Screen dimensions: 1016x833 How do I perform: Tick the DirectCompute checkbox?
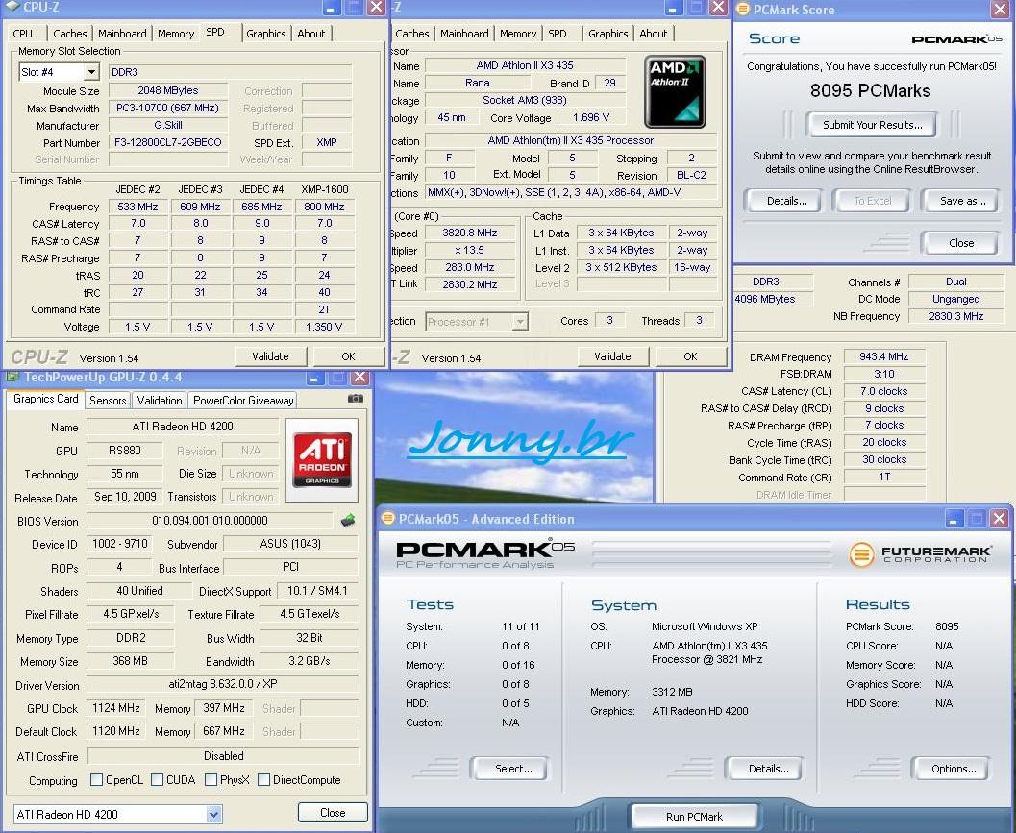[x=263, y=779]
